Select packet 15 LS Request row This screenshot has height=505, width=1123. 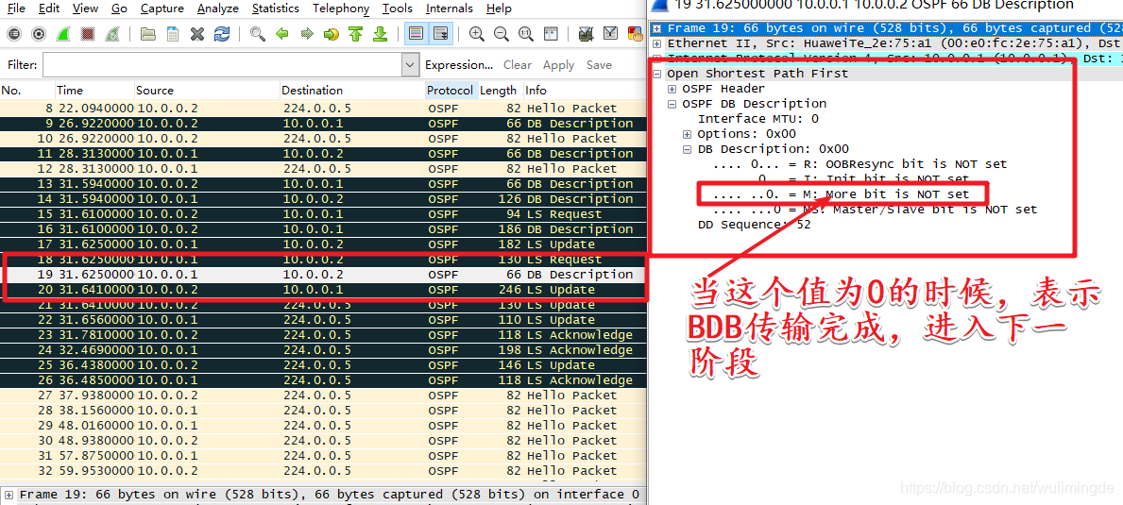(323, 214)
